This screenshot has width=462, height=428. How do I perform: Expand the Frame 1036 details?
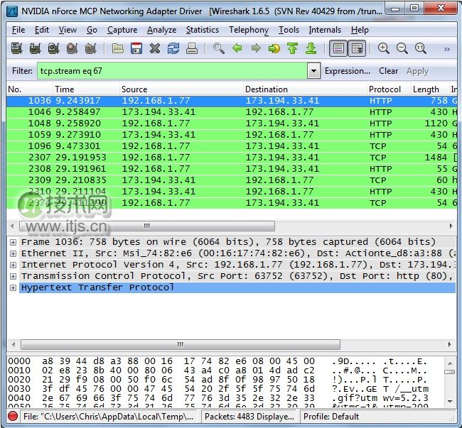tap(13, 242)
